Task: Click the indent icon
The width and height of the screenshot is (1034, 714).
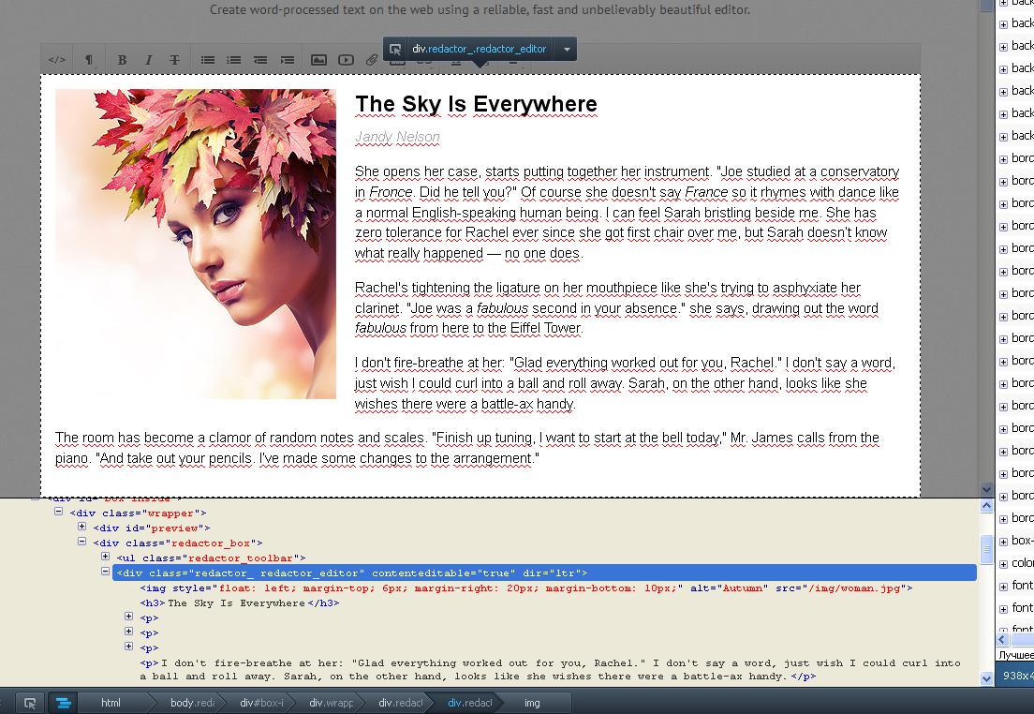Action: click(288, 60)
